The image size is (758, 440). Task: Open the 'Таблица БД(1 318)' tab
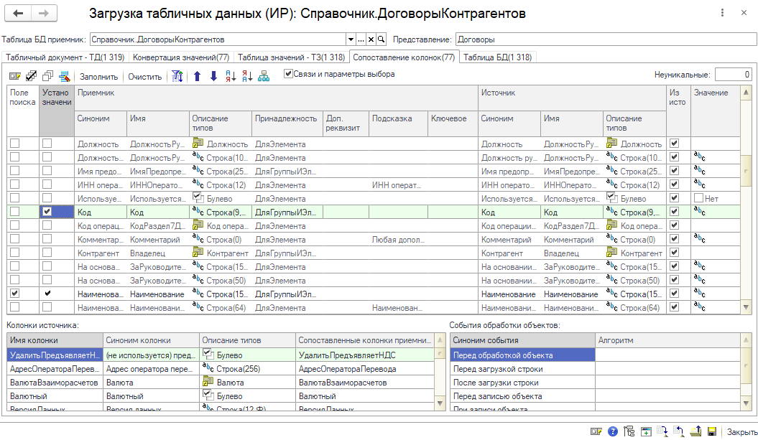coord(498,57)
